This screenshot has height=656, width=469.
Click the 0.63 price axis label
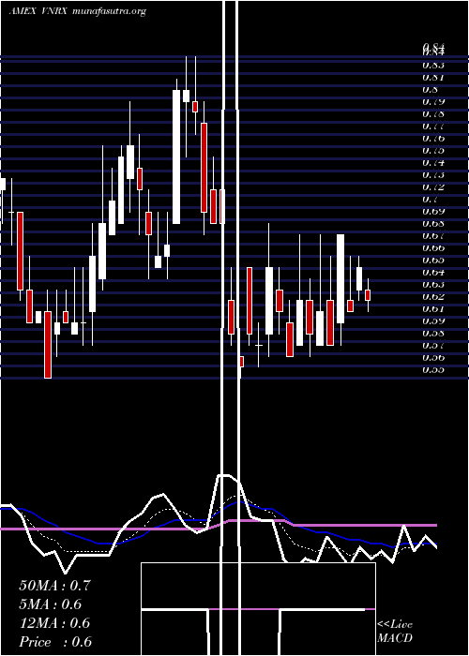tap(433, 284)
